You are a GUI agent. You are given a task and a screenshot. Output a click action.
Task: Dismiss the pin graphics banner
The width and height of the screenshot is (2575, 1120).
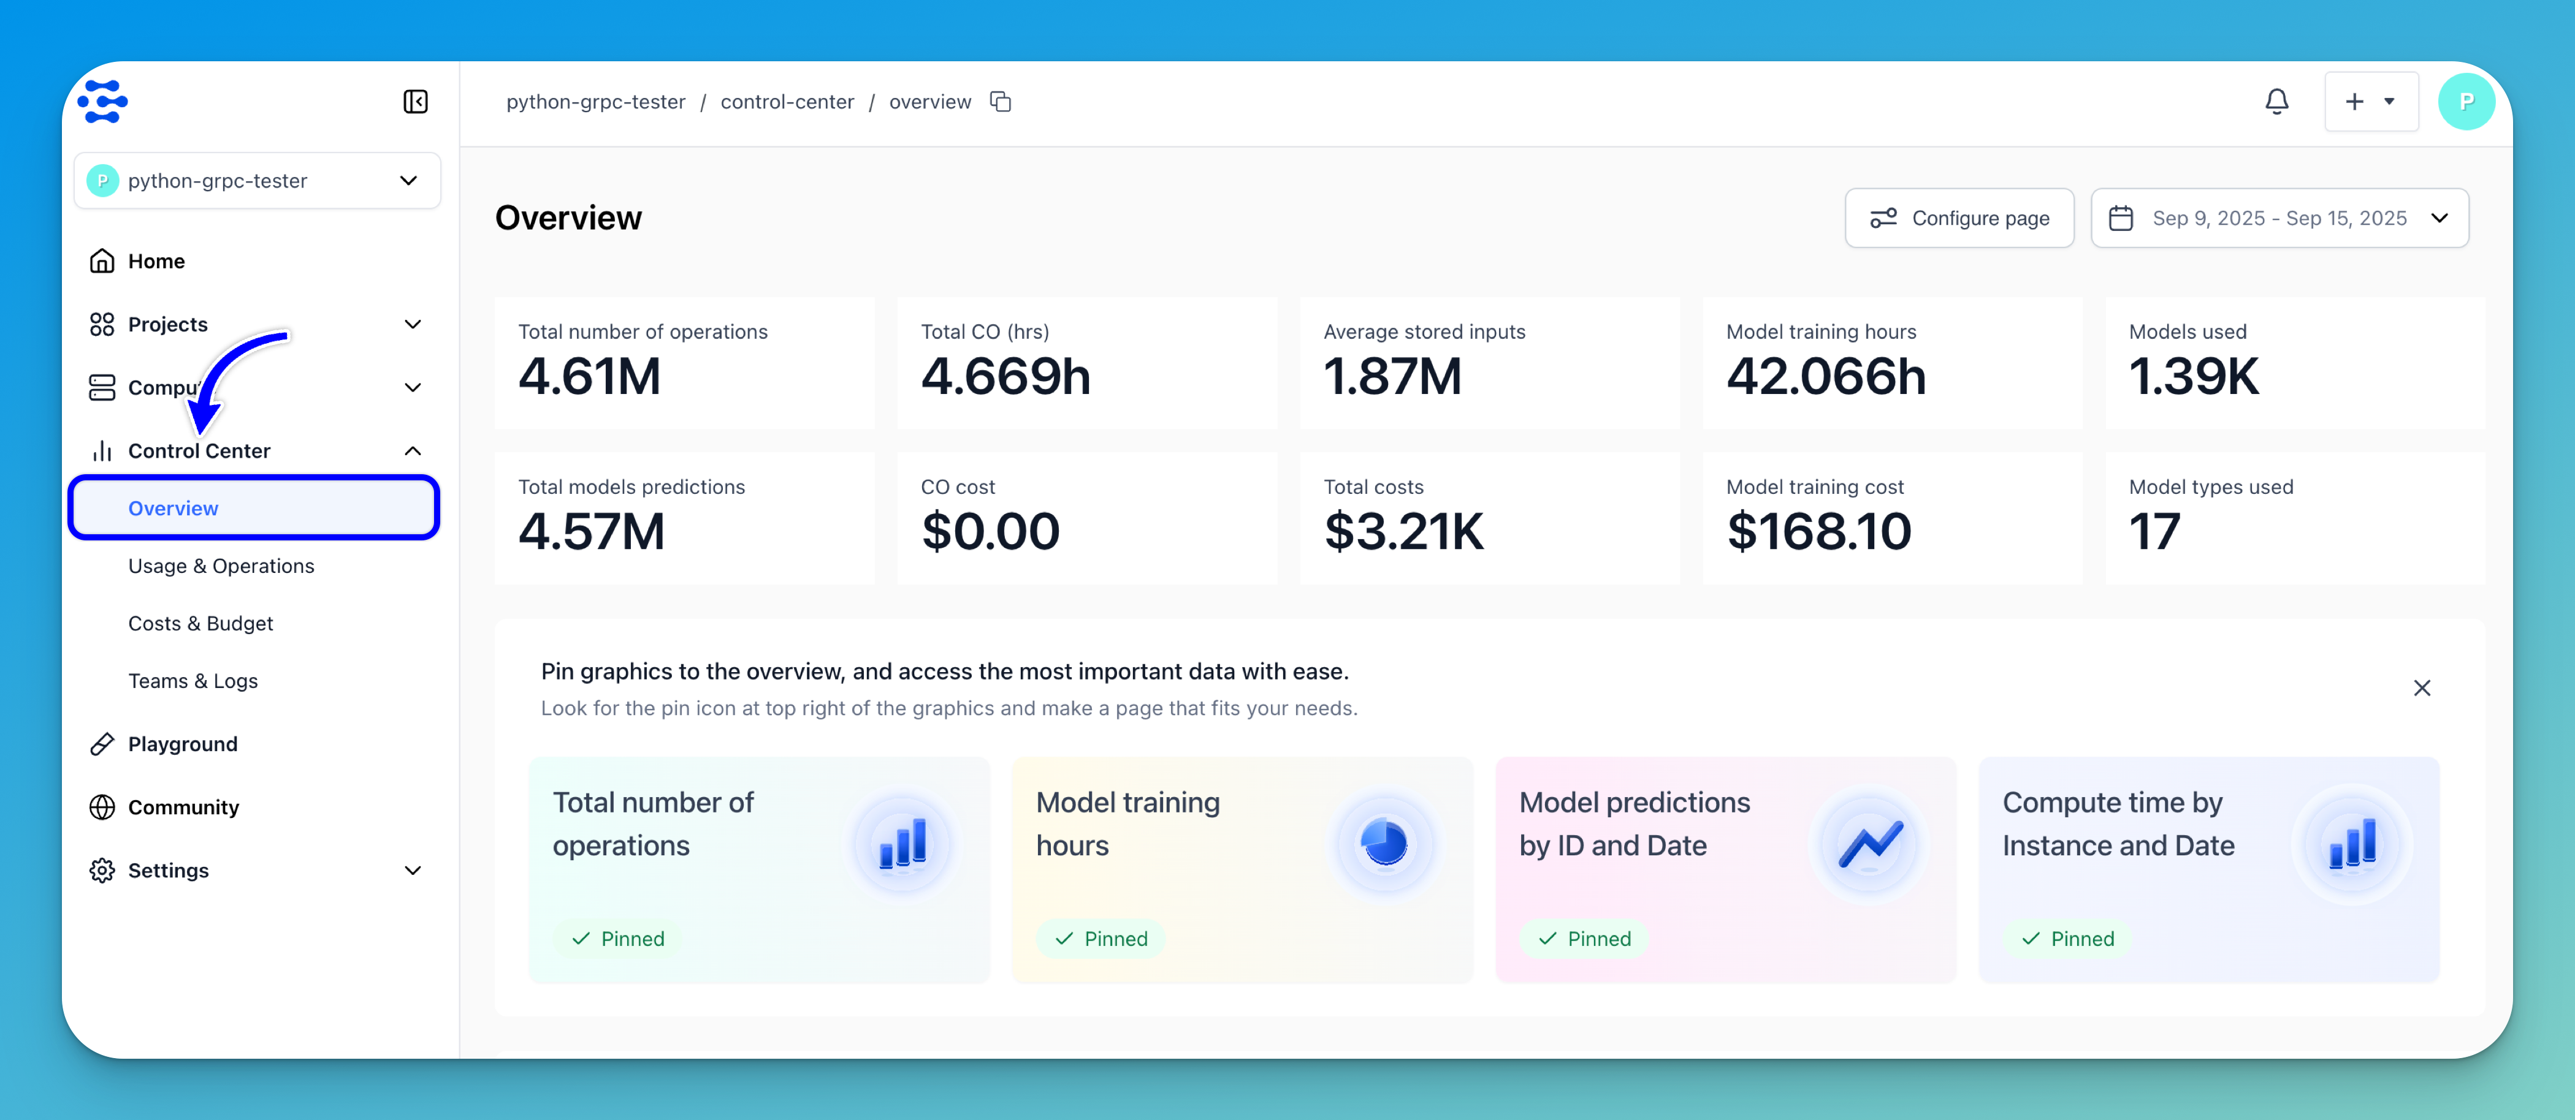click(x=2421, y=687)
